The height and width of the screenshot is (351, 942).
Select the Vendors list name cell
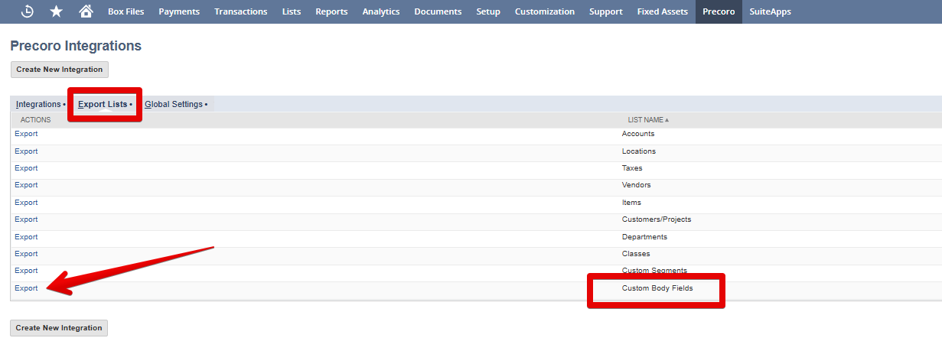637,185
